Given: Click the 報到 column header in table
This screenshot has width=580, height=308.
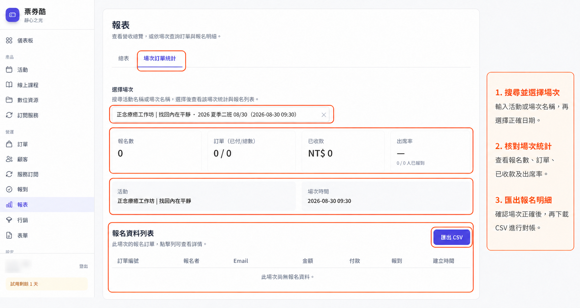Looking at the screenshot, I should click(397, 261).
